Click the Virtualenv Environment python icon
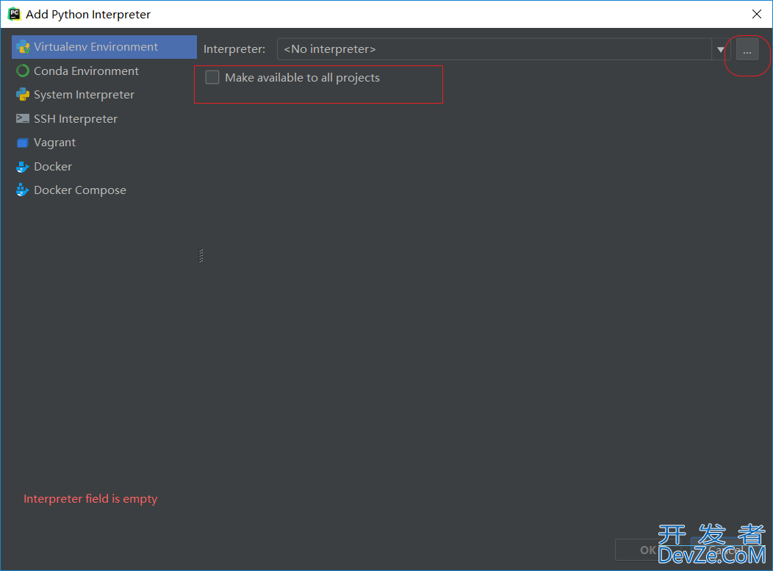 (x=23, y=47)
